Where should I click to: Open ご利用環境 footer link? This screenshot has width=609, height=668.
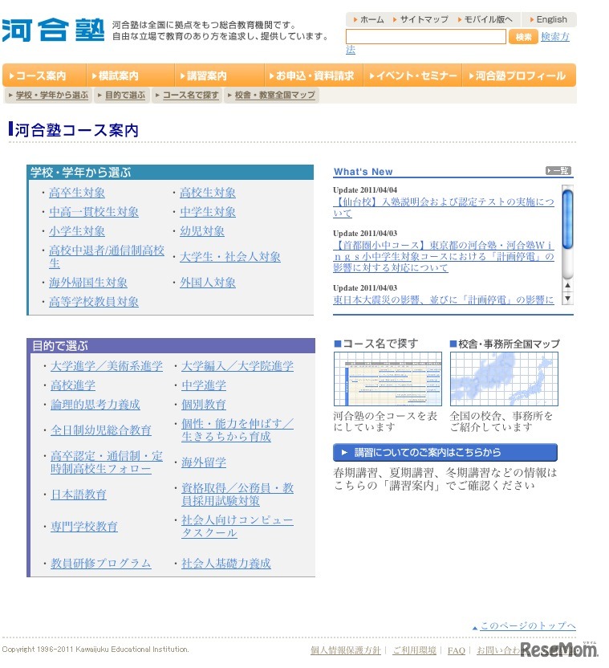[x=414, y=650]
